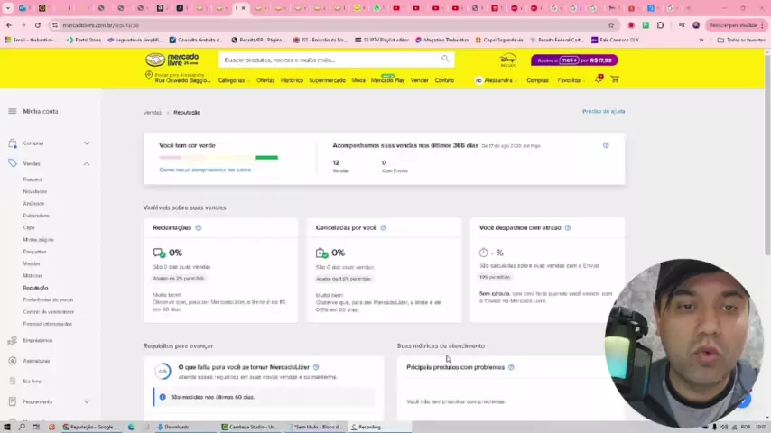Viewport: 771px width, 433px height.
Task: Click the green reputation color bar
Action: click(x=266, y=158)
